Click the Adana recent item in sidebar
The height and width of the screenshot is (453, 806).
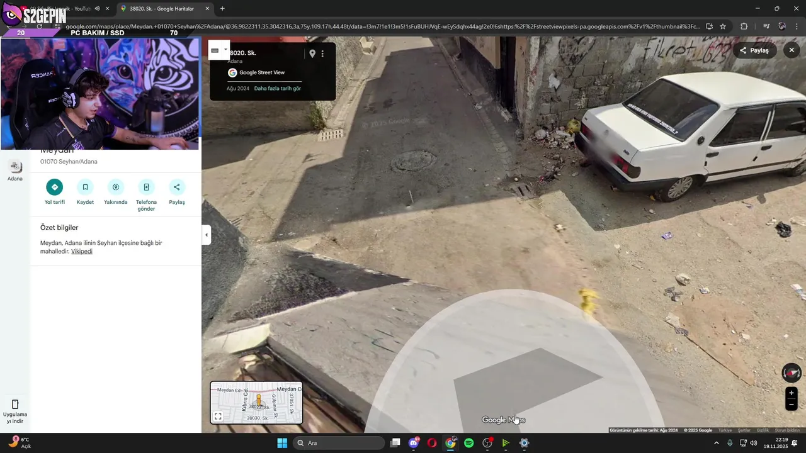15,171
